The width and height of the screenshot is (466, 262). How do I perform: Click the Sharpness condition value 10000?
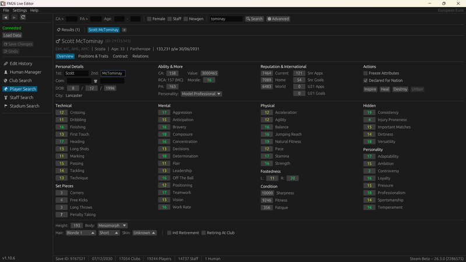point(267,193)
